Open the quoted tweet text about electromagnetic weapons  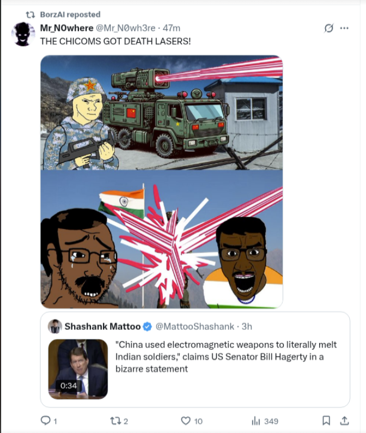click(x=226, y=357)
